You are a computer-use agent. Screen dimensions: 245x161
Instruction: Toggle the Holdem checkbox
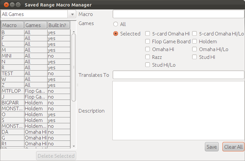click(195, 42)
